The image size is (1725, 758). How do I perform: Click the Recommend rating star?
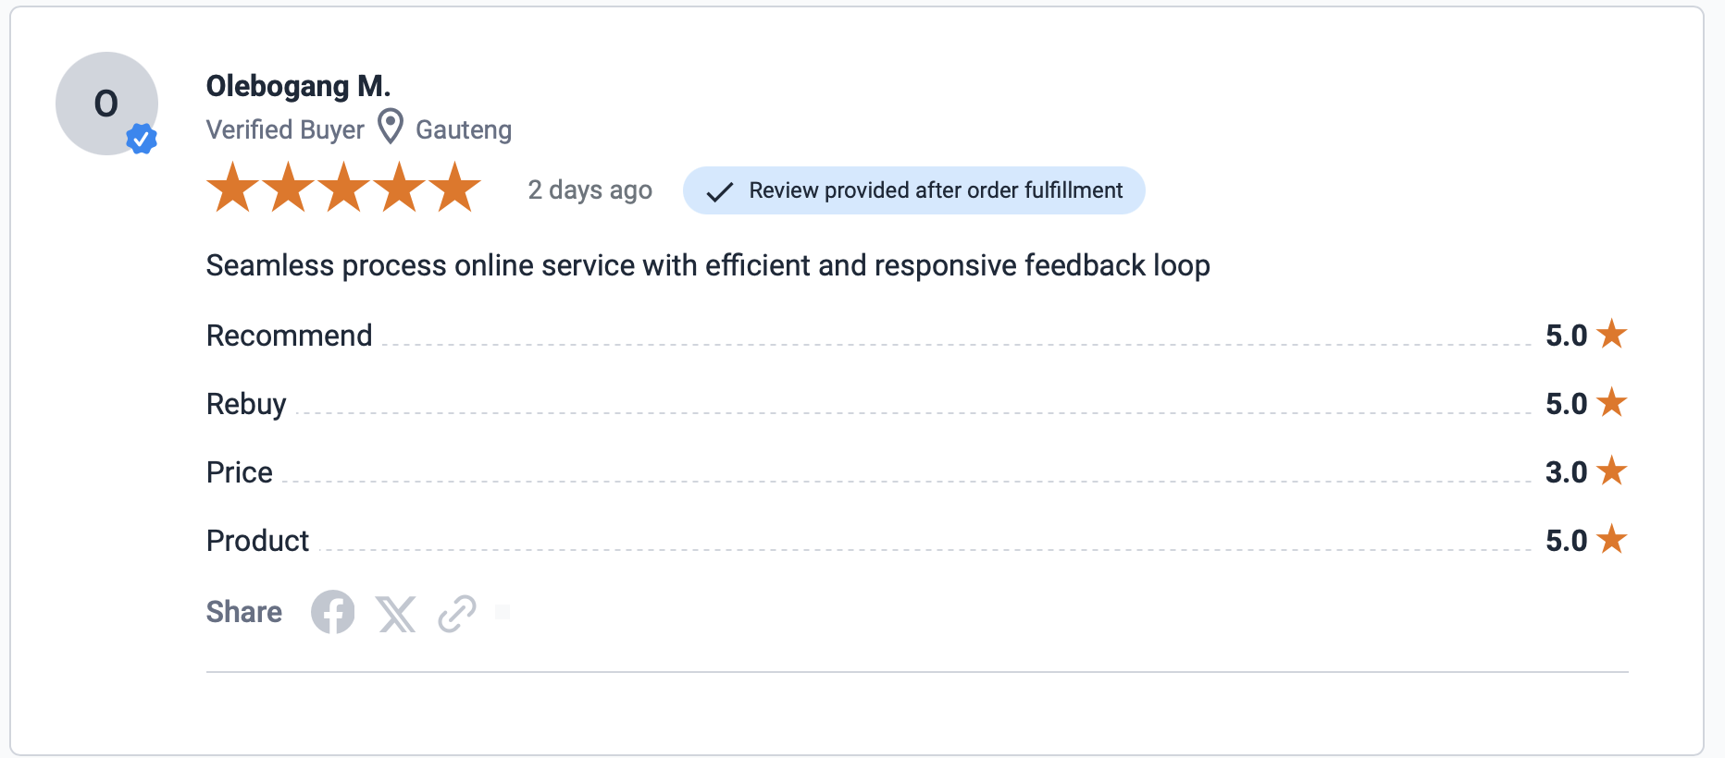pos(1611,334)
